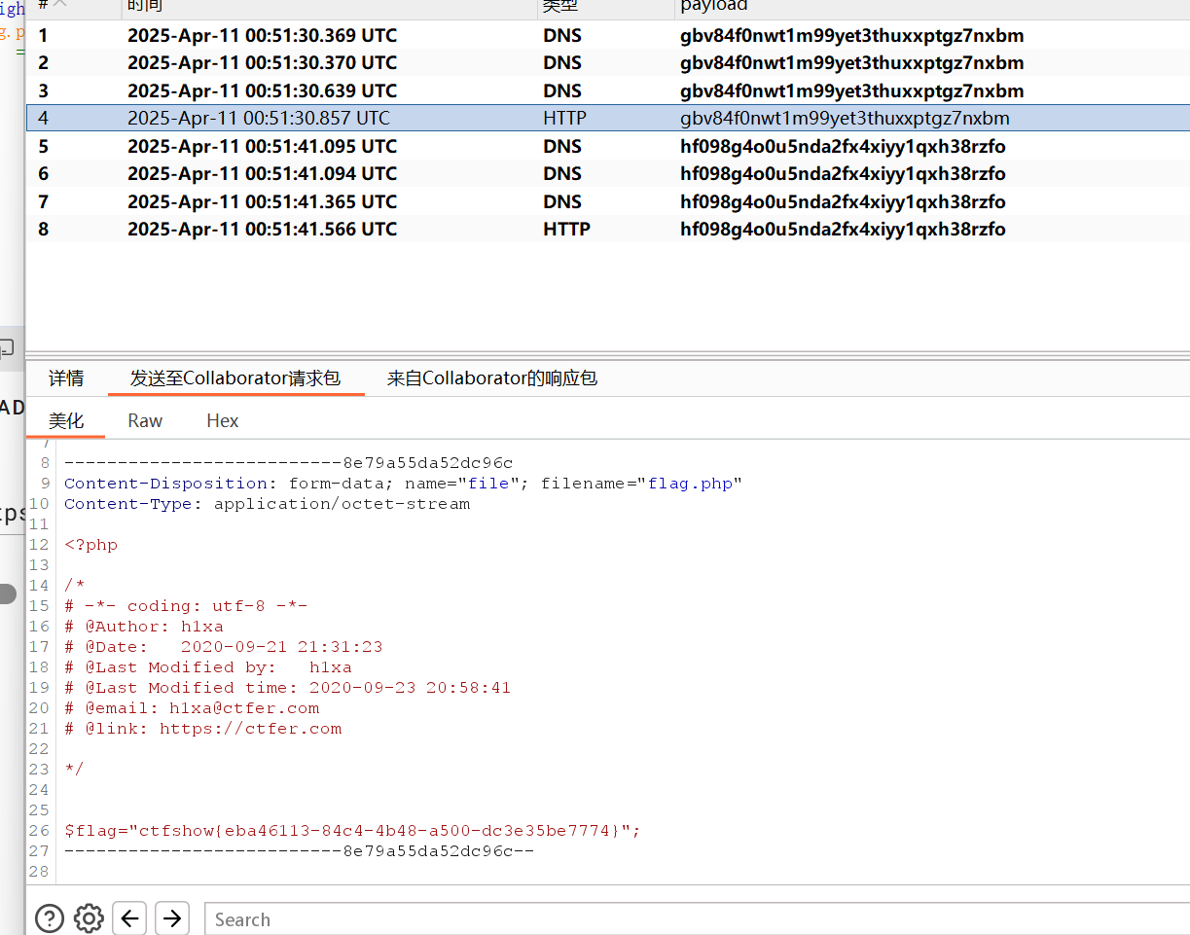Image resolution: width=1190 pixels, height=935 pixels.
Task: Toggle the gray switch at left edge
Action: pos(8,593)
